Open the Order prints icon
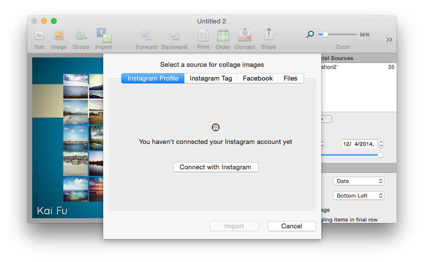424x262 pixels. 223,35
